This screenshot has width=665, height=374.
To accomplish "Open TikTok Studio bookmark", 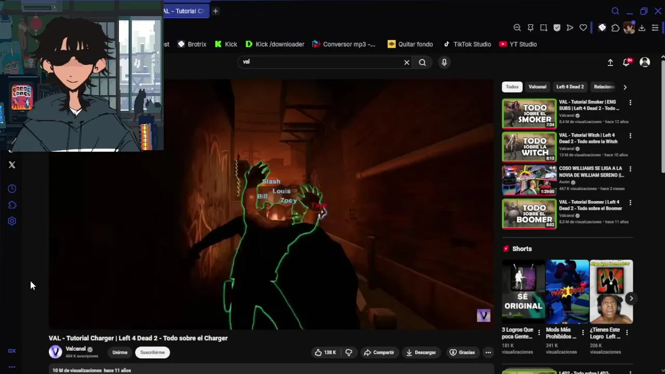I will 467,44.
